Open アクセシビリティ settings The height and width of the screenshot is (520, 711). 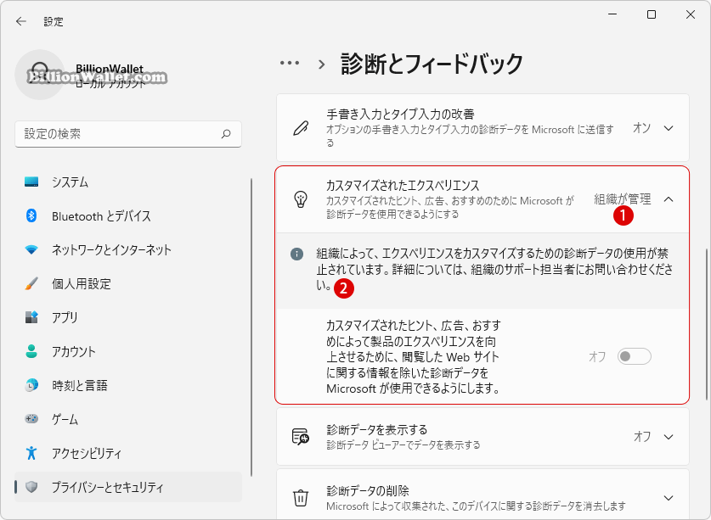point(128,452)
